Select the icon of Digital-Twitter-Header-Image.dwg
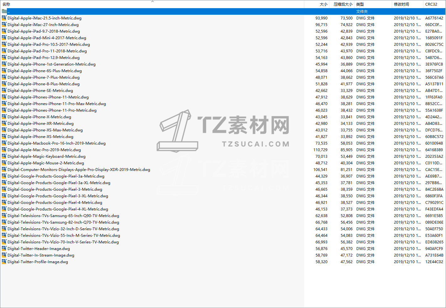This screenshot has width=446, height=308. [4, 249]
